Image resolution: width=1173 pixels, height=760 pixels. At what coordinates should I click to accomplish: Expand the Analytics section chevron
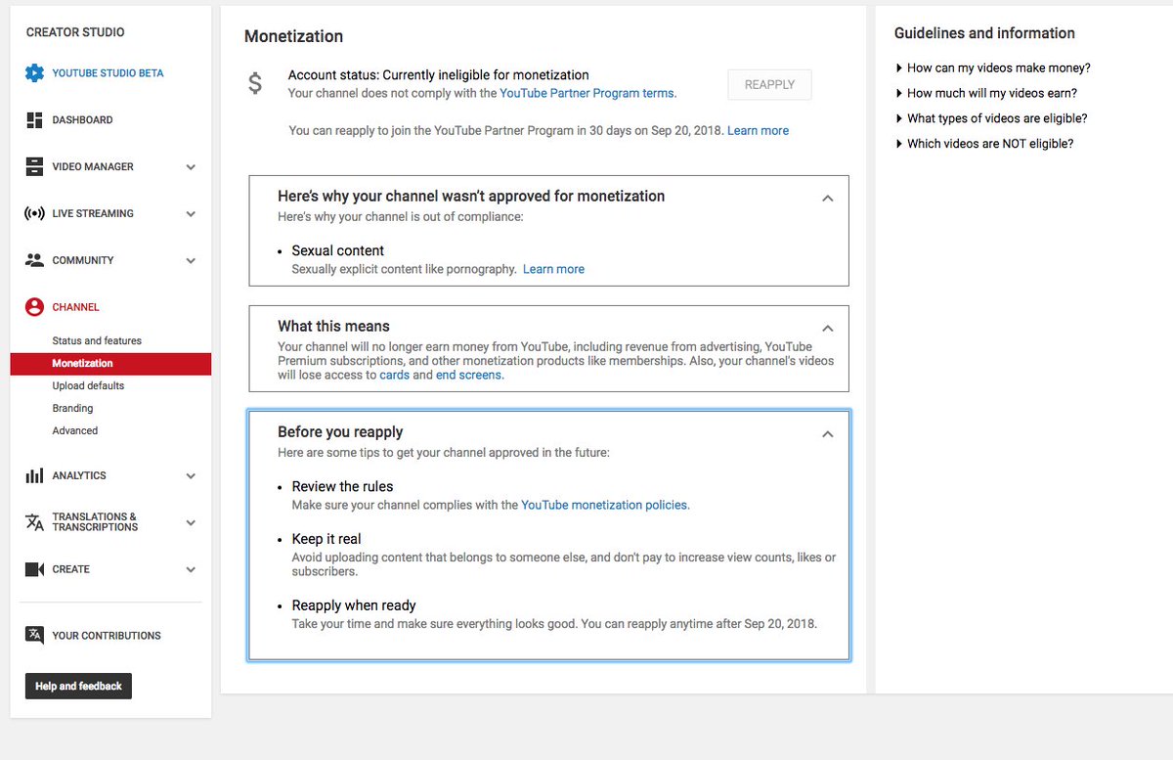191,476
